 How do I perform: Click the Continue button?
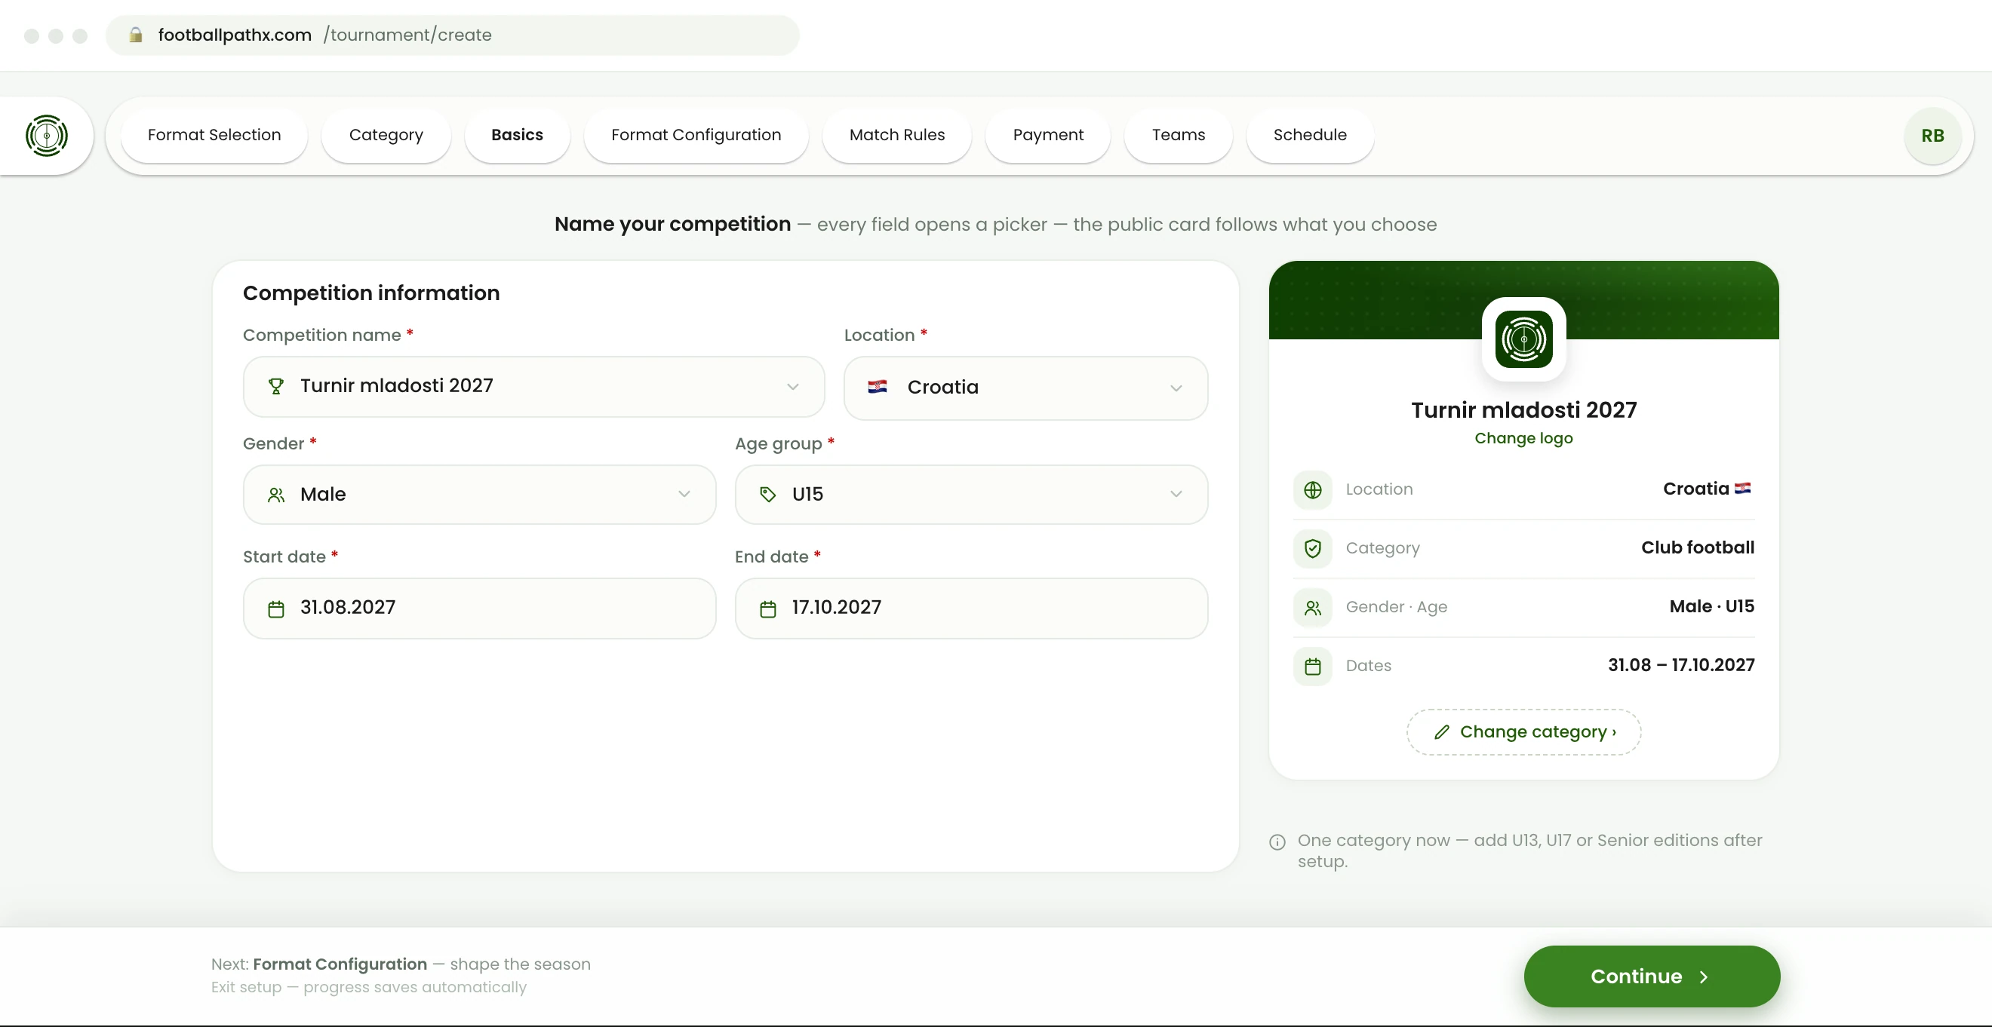click(1652, 976)
